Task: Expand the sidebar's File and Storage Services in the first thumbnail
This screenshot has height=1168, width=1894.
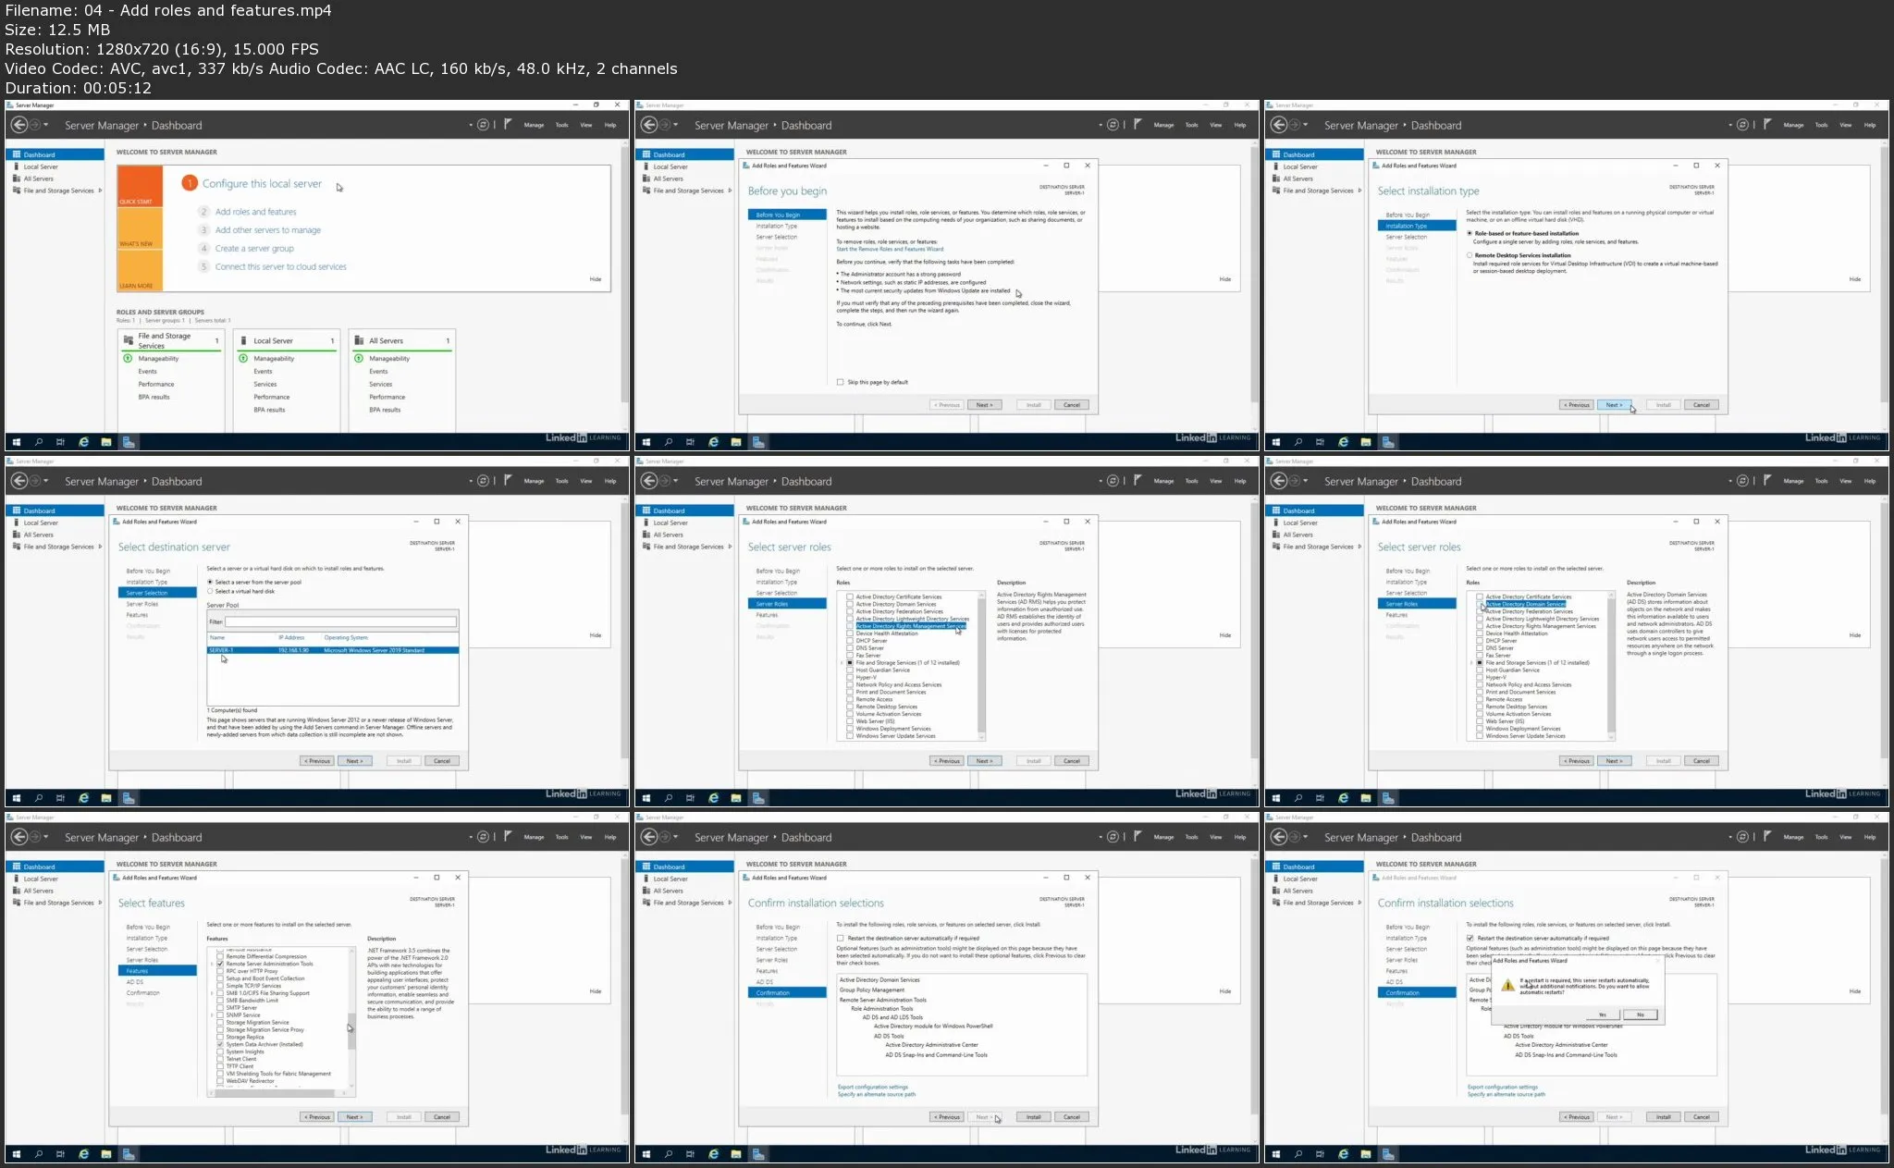Action: point(100,191)
